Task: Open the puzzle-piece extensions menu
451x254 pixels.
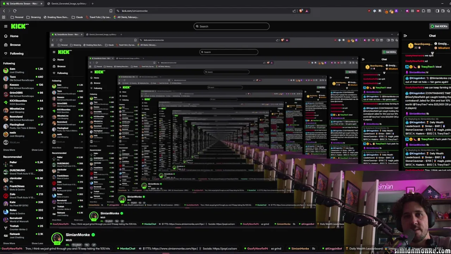Action: tap(423, 11)
